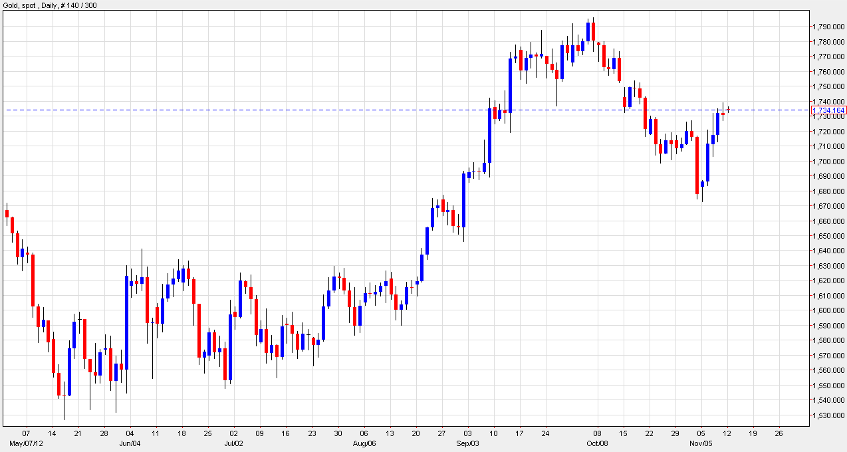Click the tall blue candle near Sep/10 breakout
Image resolution: width=847 pixels, height=452 pixels.
pos(509,86)
